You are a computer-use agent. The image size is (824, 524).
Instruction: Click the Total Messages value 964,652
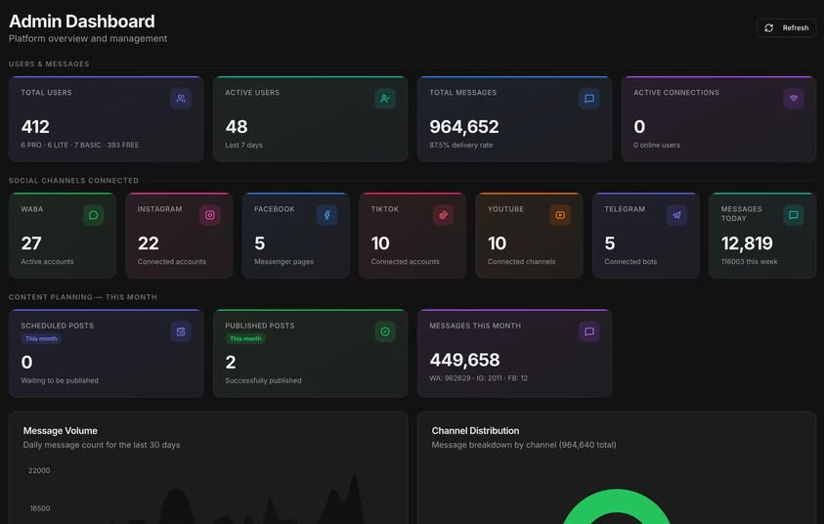tap(464, 127)
